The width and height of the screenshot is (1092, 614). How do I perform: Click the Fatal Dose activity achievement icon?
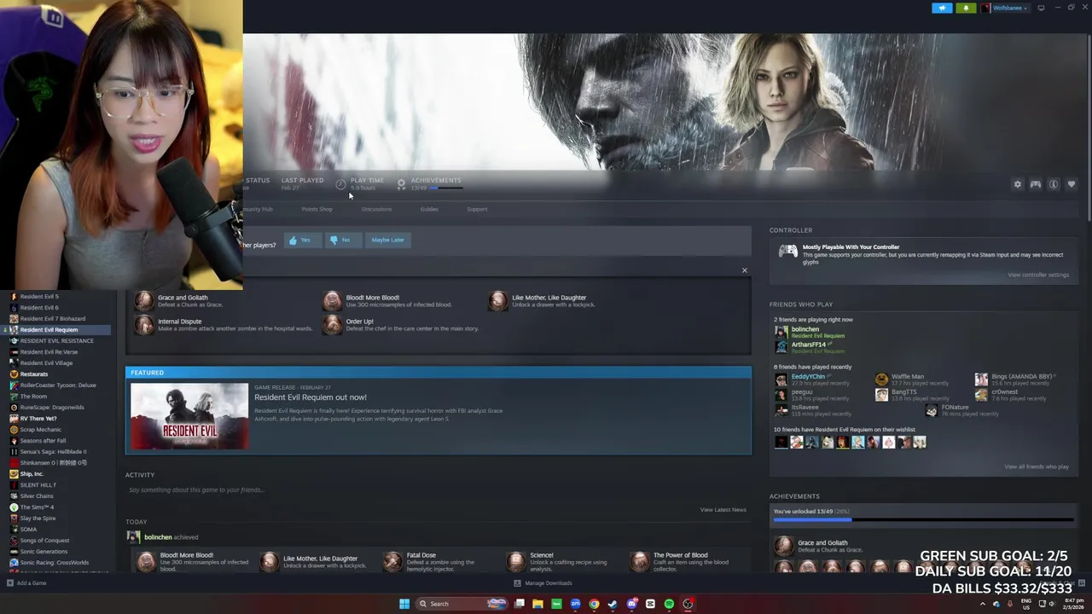(x=392, y=561)
